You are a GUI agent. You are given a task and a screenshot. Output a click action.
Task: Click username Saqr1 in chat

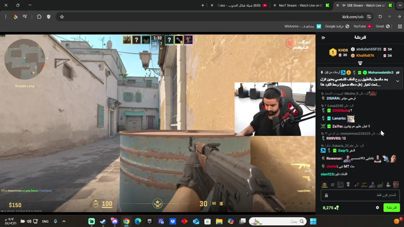343,151
